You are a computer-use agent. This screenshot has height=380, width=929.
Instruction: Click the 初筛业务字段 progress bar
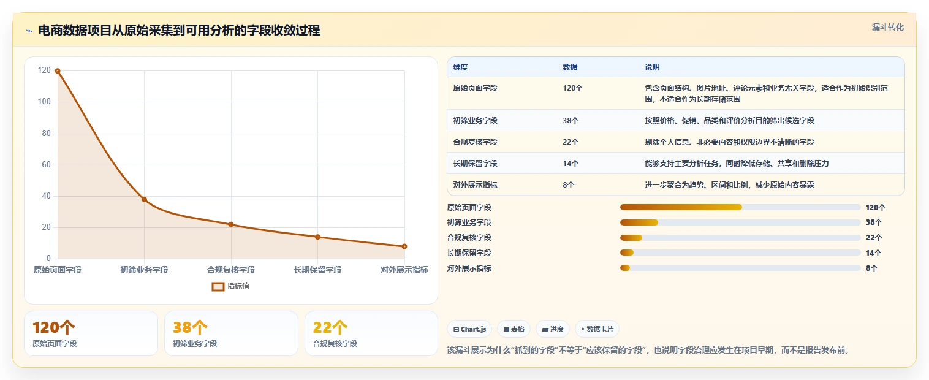point(740,222)
